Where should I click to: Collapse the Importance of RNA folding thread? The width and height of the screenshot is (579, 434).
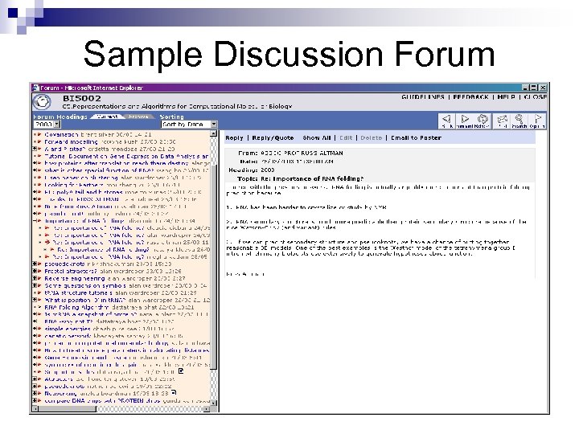(x=35, y=221)
